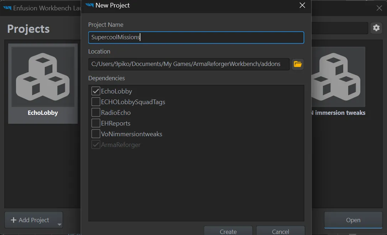Uncheck the EchoLobby dependency
Image resolution: width=387 pixels, height=235 pixels.
click(96, 91)
